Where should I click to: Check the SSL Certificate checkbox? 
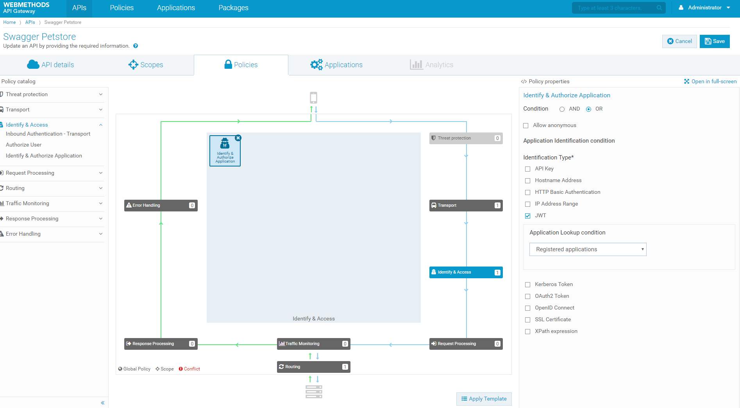coord(528,320)
